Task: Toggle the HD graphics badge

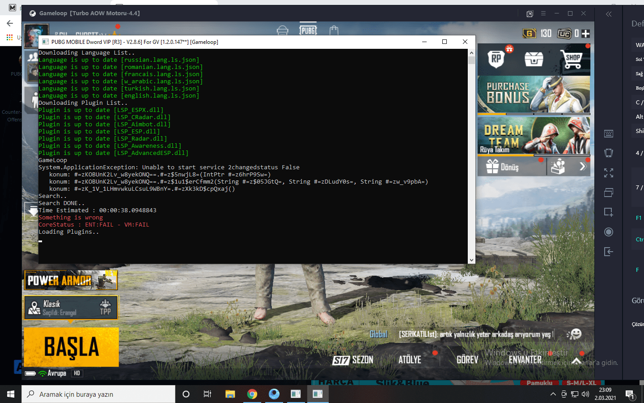Action: 77,373
